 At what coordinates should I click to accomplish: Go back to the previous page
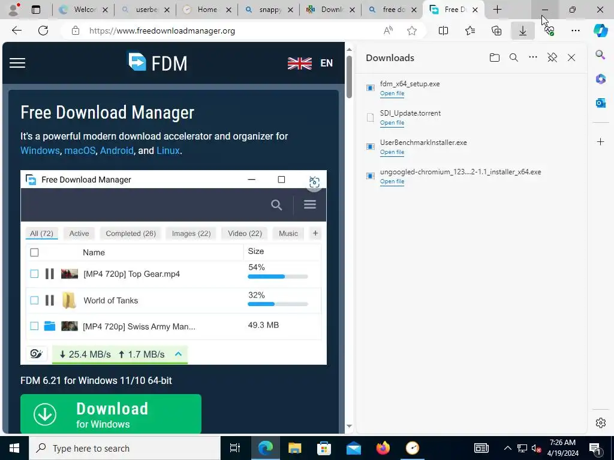pos(16,31)
